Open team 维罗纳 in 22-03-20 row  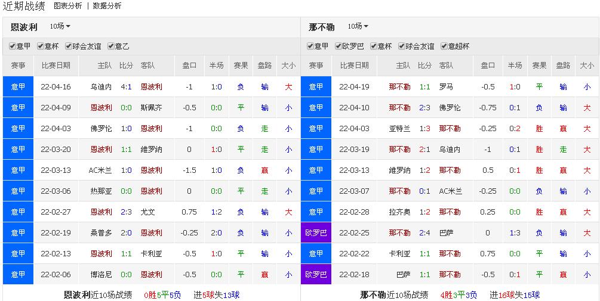point(151,150)
